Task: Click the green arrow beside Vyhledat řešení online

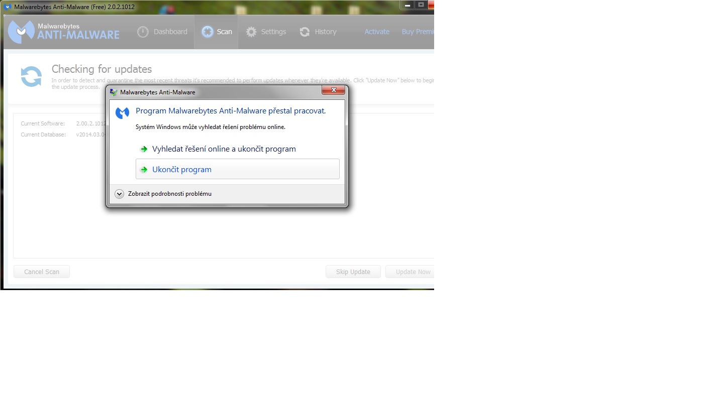Action: coord(144,149)
